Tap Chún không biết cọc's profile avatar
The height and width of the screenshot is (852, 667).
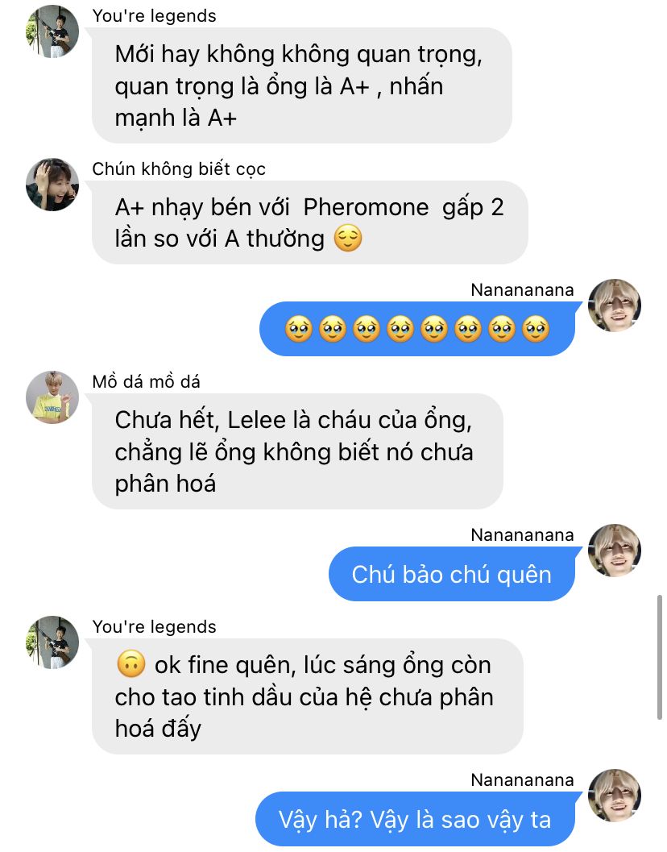pyautogui.click(x=52, y=185)
